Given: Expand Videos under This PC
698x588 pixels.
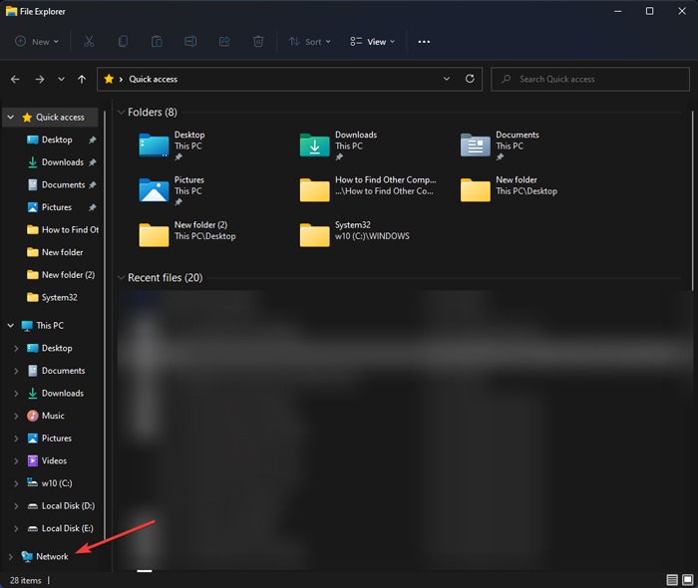Looking at the screenshot, I should [16, 460].
